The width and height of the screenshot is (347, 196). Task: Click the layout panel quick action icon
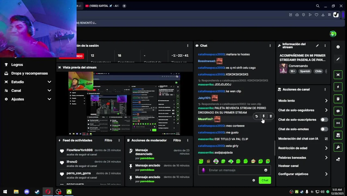(338, 135)
